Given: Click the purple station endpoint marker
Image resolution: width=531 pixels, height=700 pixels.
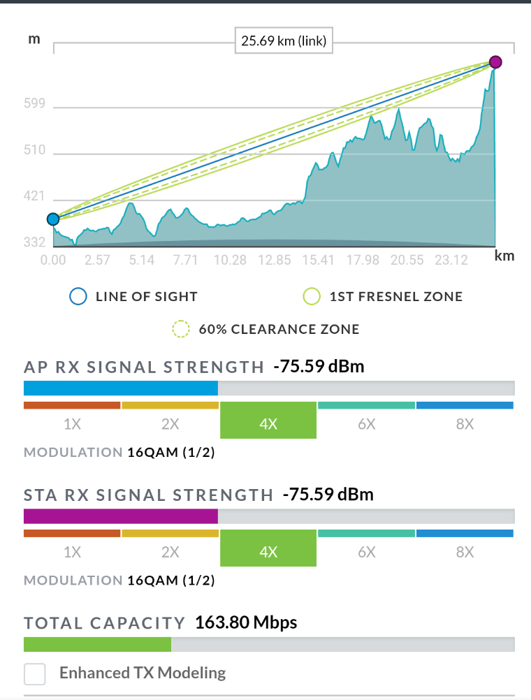Looking at the screenshot, I should 495,62.
